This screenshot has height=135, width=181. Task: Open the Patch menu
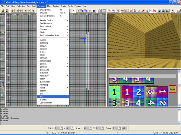click(x=70, y=6)
